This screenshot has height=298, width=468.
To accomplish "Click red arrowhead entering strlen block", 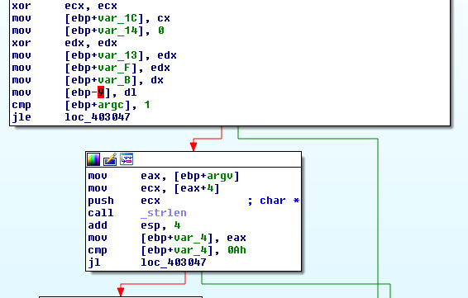I will pyautogui.click(x=193, y=146).
